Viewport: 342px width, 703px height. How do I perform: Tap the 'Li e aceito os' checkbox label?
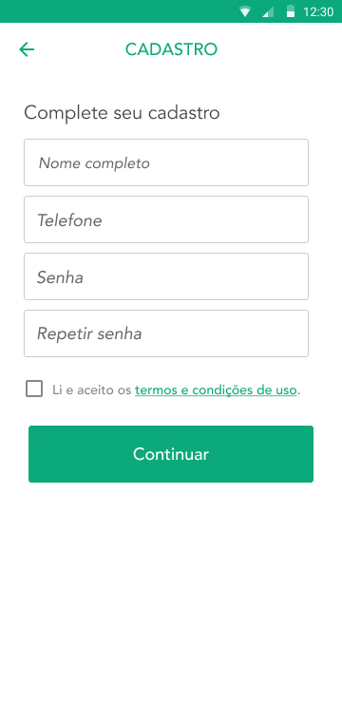pyautogui.click(x=92, y=390)
